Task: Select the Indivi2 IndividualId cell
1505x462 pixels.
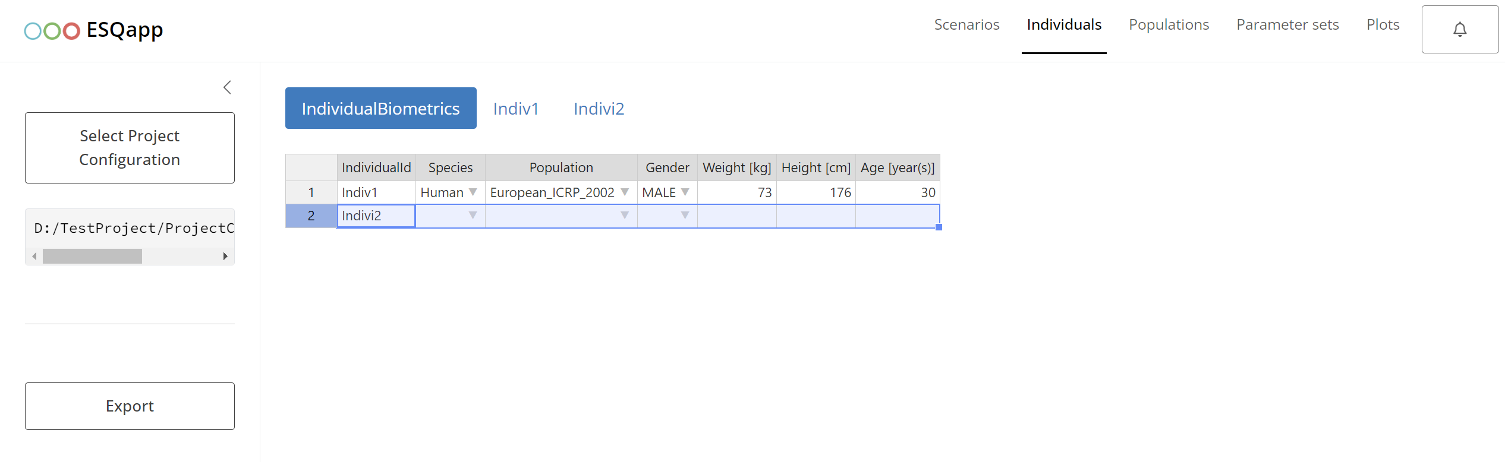Action: (376, 216)
